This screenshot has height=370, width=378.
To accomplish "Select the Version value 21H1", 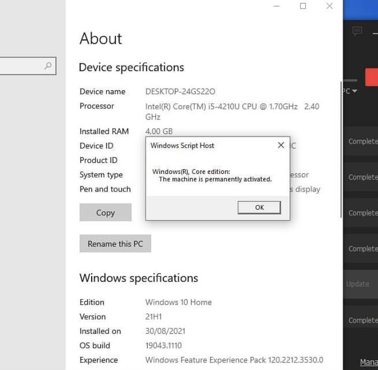I will point(153,317).
